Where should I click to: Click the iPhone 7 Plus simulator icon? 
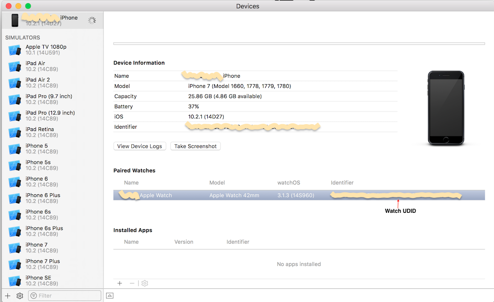click(x=15, y=264)
